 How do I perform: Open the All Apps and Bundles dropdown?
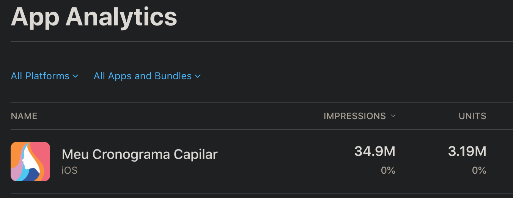coord(147,76)
